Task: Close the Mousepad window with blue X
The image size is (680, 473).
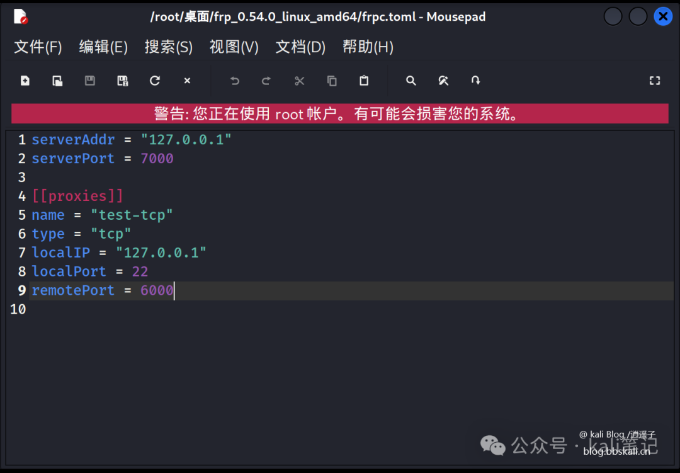Action: (x=663, y=16)
